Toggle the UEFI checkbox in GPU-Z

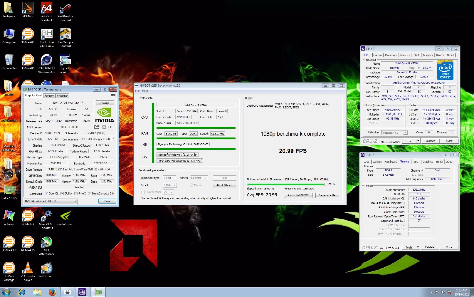[x=104, y=127]
